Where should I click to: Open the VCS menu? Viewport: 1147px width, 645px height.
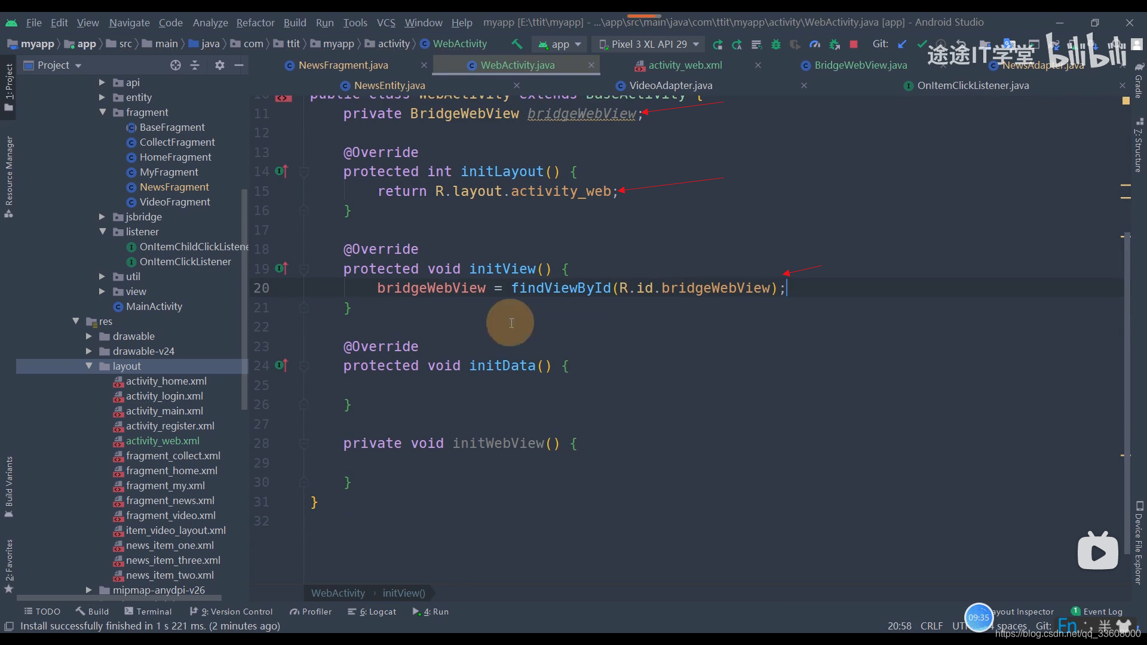[386, 23]
